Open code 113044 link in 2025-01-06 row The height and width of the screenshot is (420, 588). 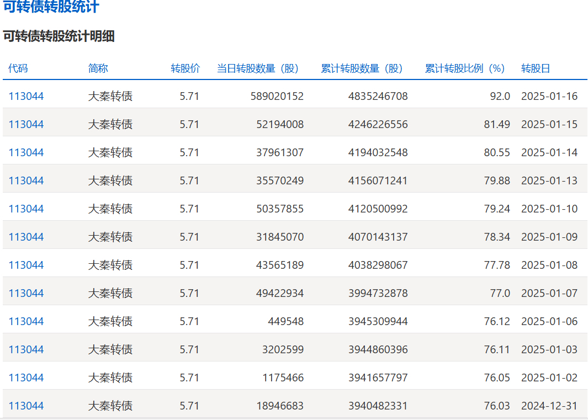[x=26, y=321]
